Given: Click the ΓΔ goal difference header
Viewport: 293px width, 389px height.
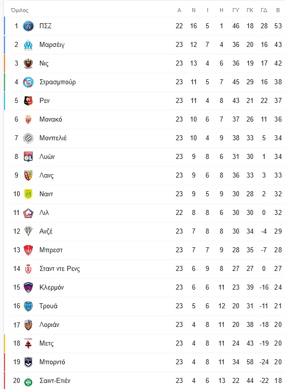Looking at the screenshot, I should [x=264, y=10].
